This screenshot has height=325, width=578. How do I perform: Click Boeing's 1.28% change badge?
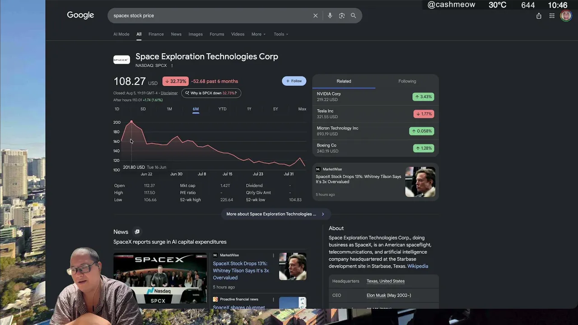point(423,148)
